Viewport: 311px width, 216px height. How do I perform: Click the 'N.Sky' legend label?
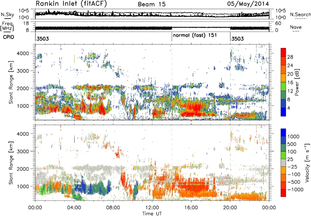(x=7, y=14)
